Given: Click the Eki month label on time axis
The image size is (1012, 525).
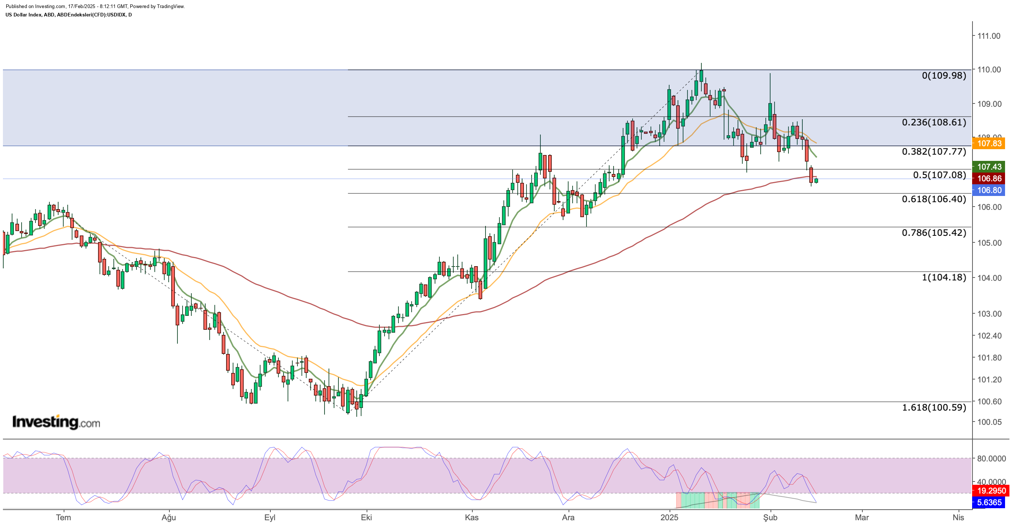Looking at the screenshot, I should coord(366,518).
